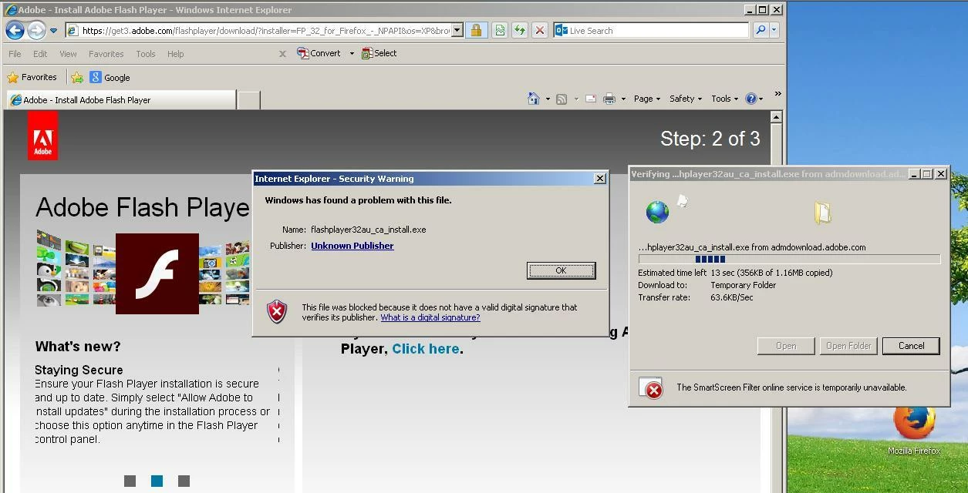Select the blue middle carousel indicator

(157, 481)
